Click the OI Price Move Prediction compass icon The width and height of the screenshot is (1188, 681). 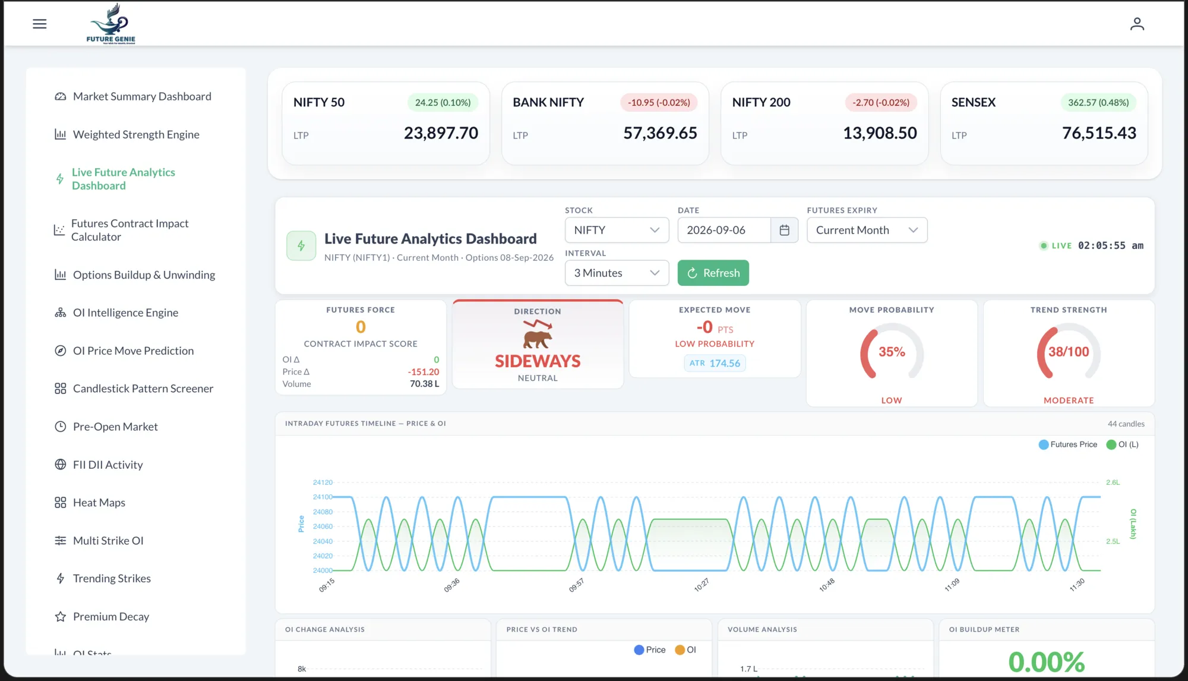[x=60, y=351]
